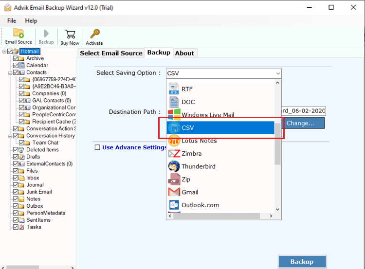365x269 pixels.
Task: Open the Help menu
Action: tap(31, 21)
